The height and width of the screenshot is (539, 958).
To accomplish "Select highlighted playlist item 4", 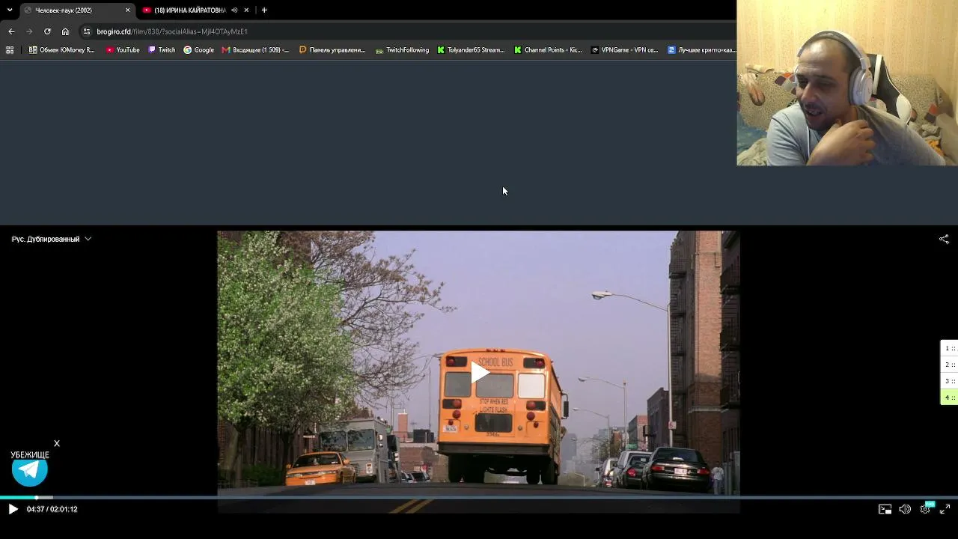I will [949, 398].
